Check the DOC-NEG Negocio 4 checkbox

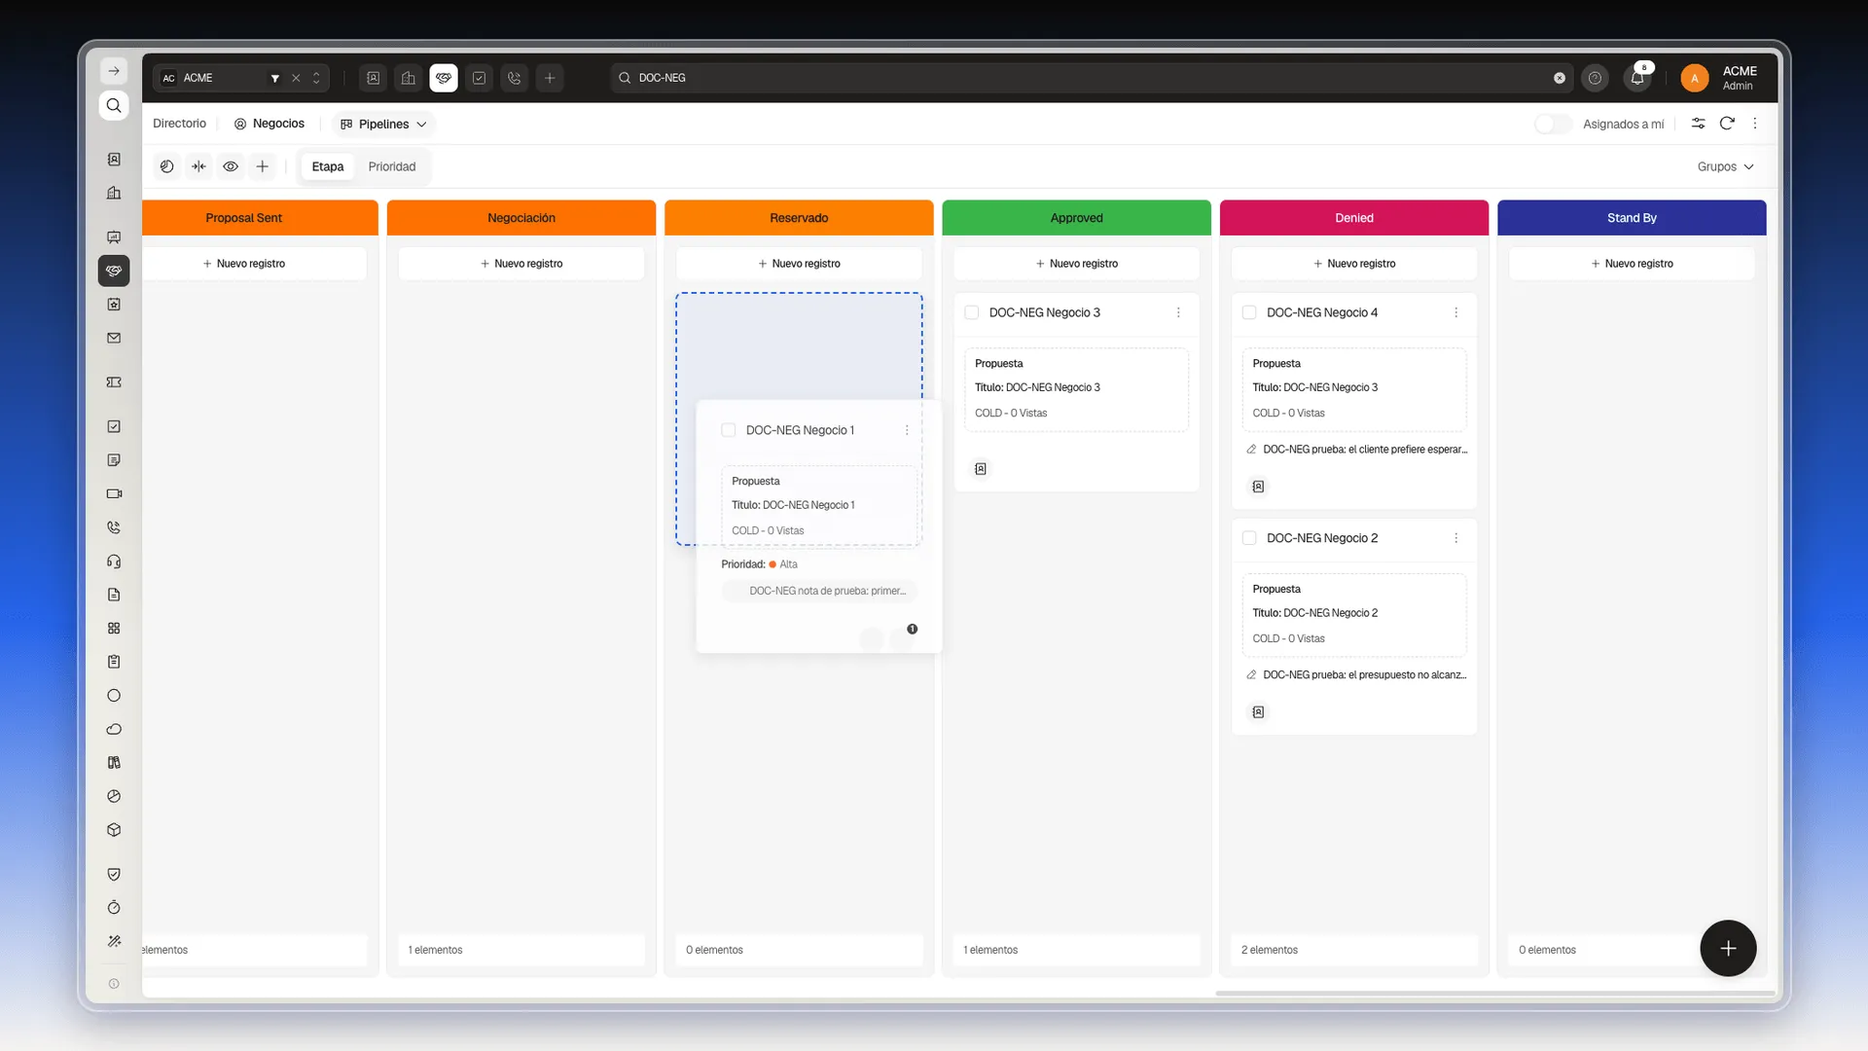coord(1249,312)
